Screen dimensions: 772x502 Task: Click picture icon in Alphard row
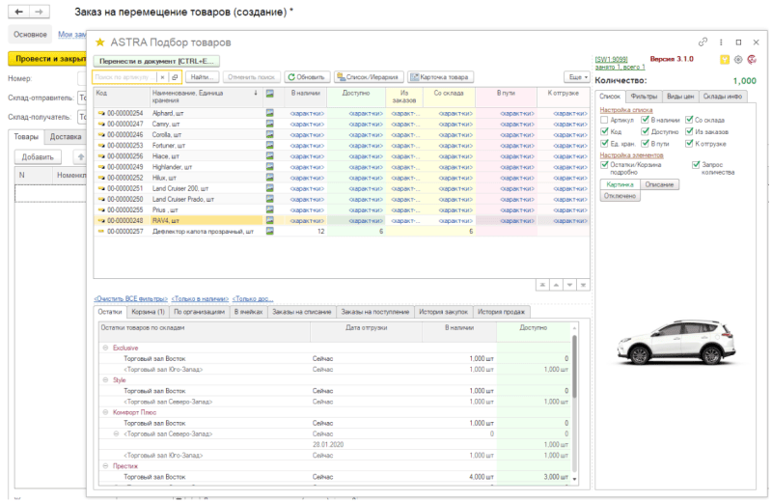tap(270, 113)
